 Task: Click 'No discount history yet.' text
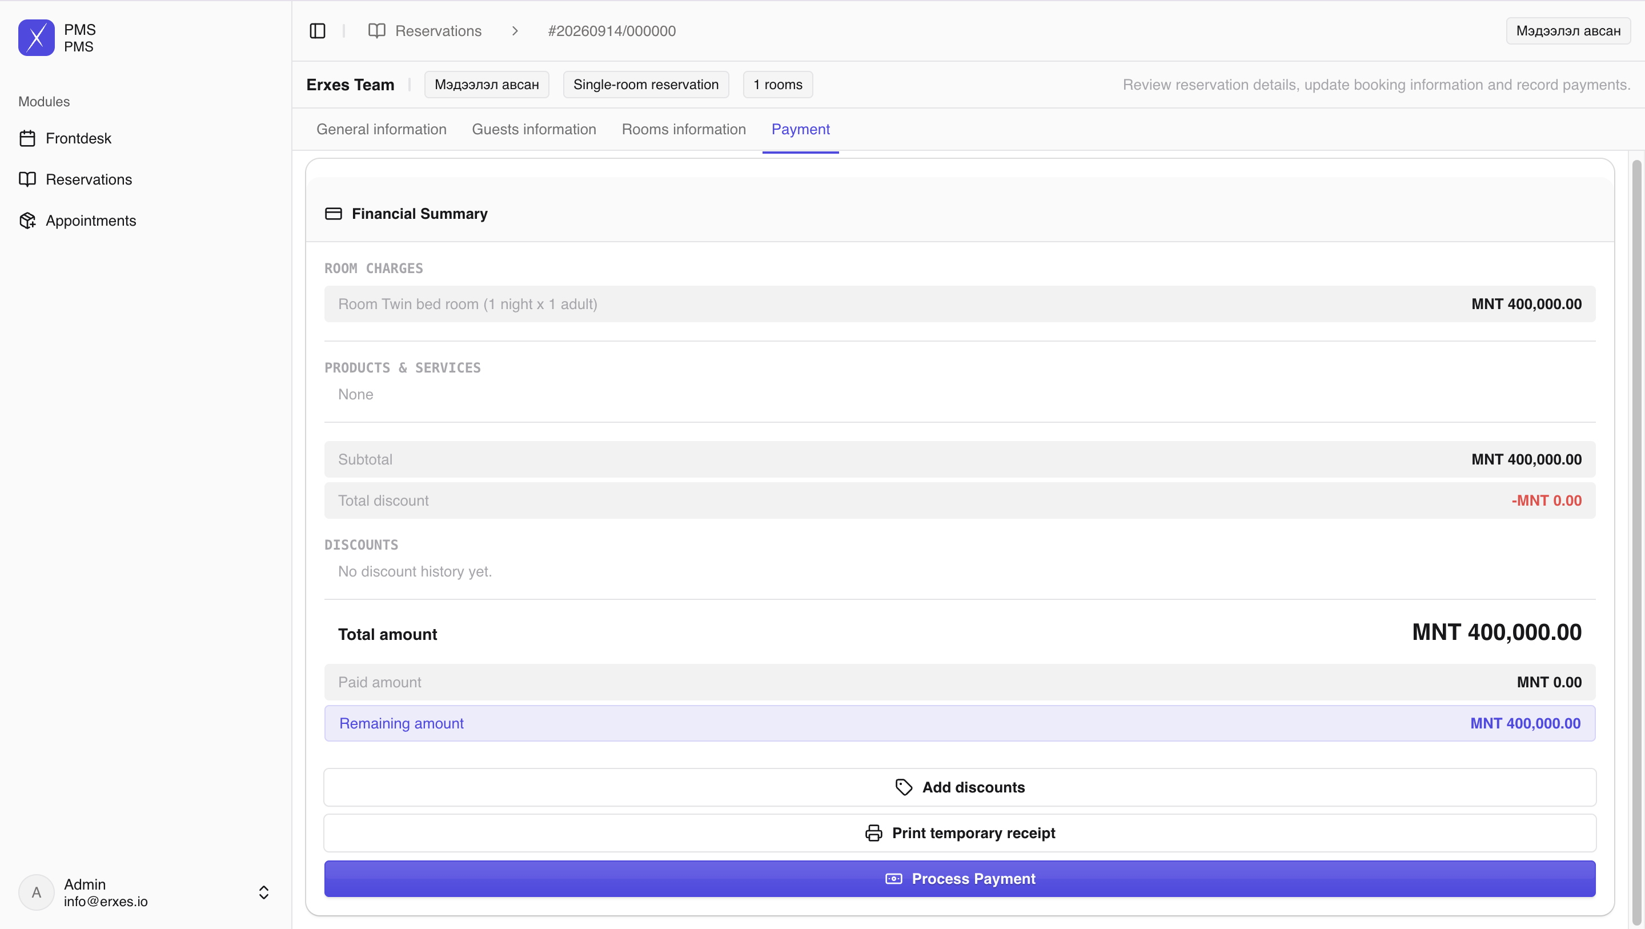[415, 571]
